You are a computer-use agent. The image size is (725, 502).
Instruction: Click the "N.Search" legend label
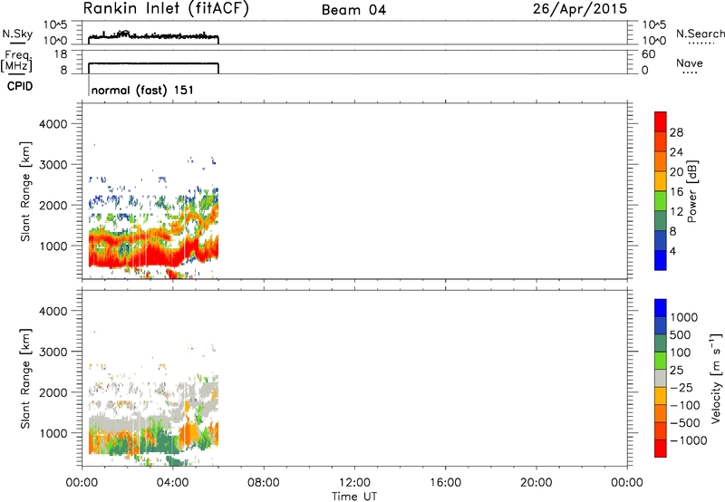[x=700, y=34]
